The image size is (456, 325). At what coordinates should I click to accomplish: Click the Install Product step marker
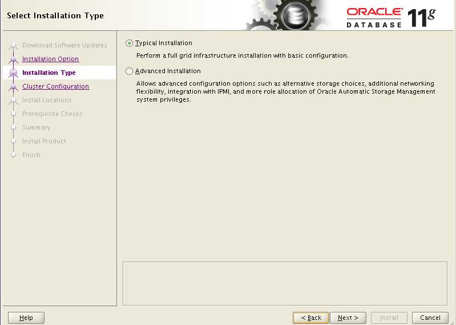point(13,141)
